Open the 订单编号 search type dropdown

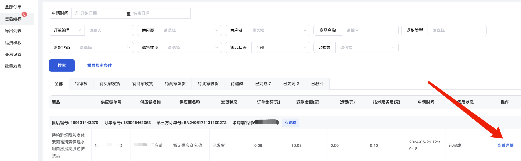pyautogui.click(x=67, y=30)
